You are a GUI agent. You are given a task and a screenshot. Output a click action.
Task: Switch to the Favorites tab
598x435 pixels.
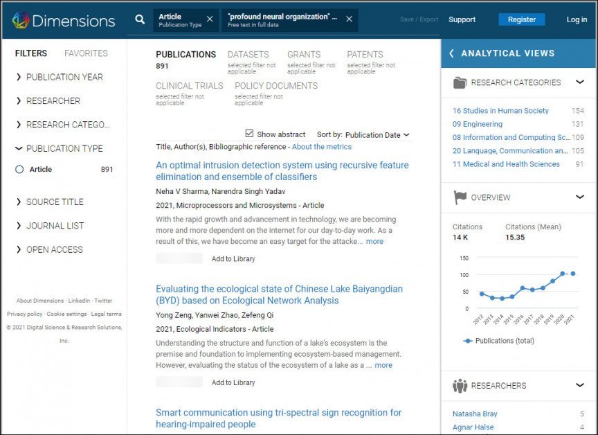pos(86,53)
